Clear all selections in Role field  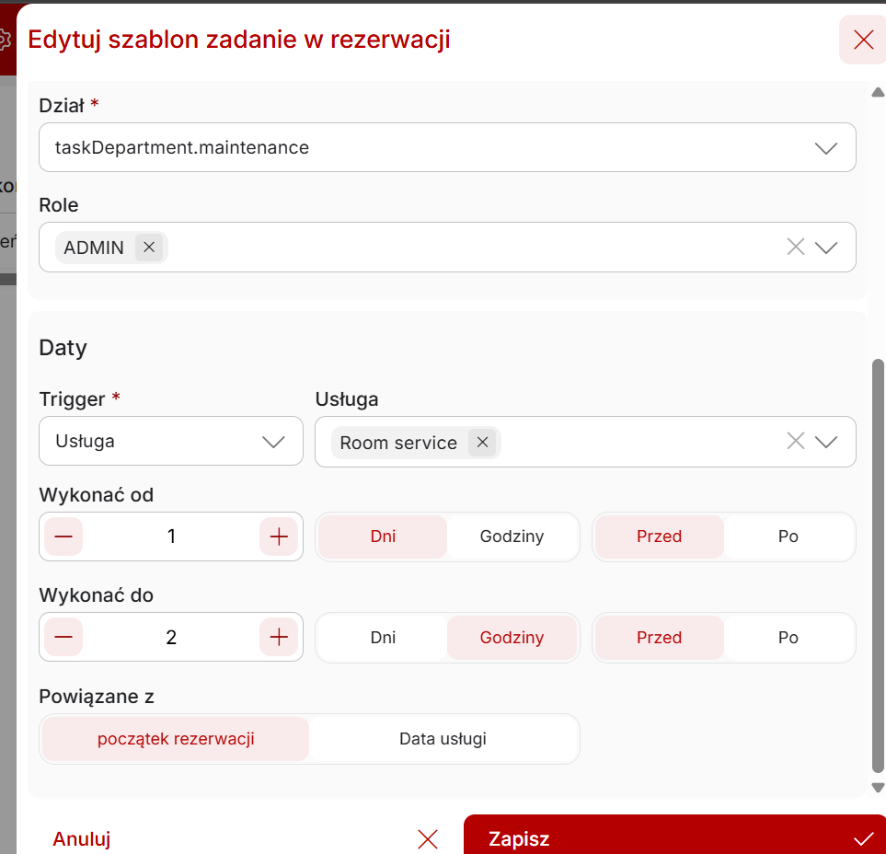point(796,247)
